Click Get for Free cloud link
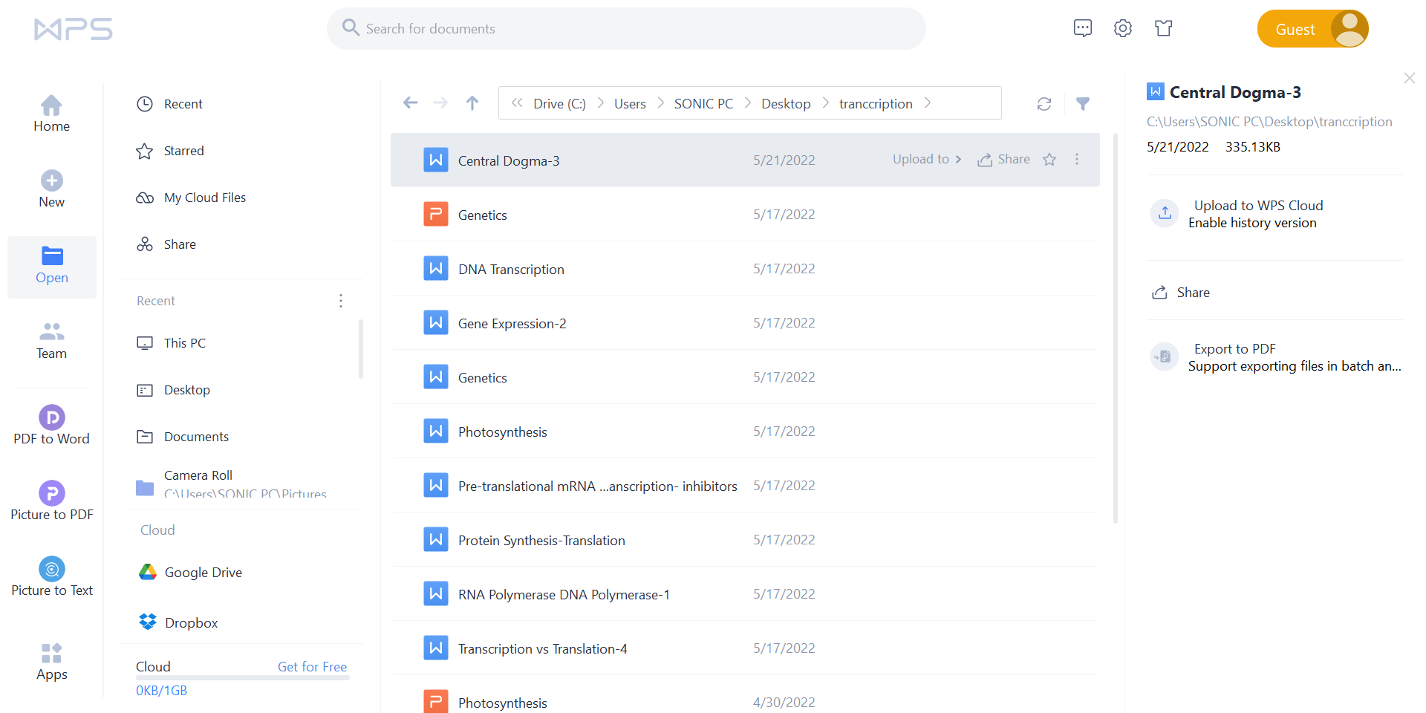 pyautogui.click(x=312, y=667)
